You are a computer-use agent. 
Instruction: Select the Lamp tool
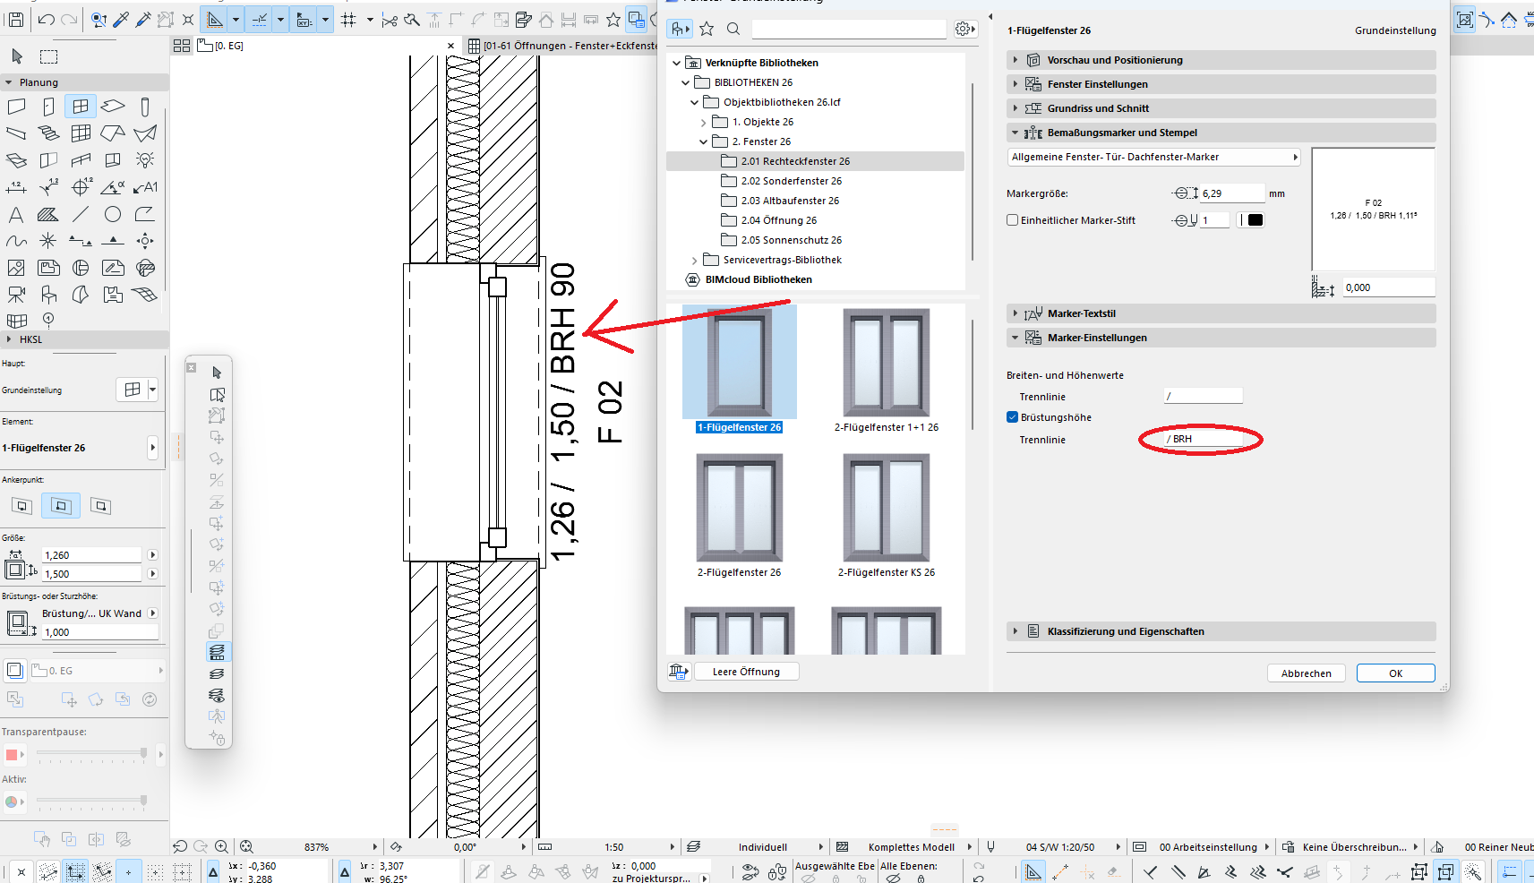coord(145,160)
